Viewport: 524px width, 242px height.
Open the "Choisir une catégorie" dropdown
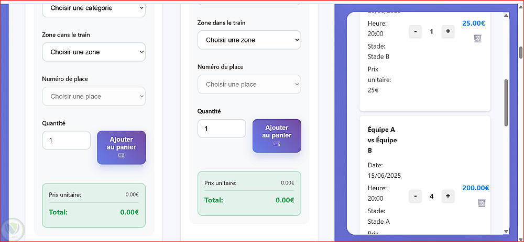[x=94, y=8]
